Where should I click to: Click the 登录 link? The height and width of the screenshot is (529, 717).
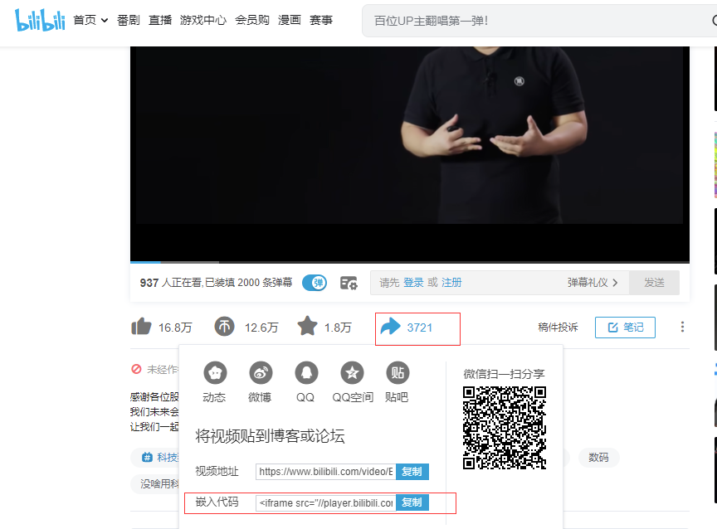coord(413,283)
